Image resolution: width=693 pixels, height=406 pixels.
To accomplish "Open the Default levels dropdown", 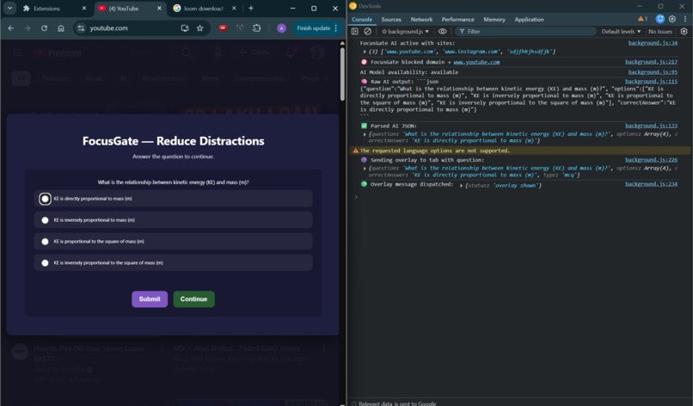I will tap(621, 32).
